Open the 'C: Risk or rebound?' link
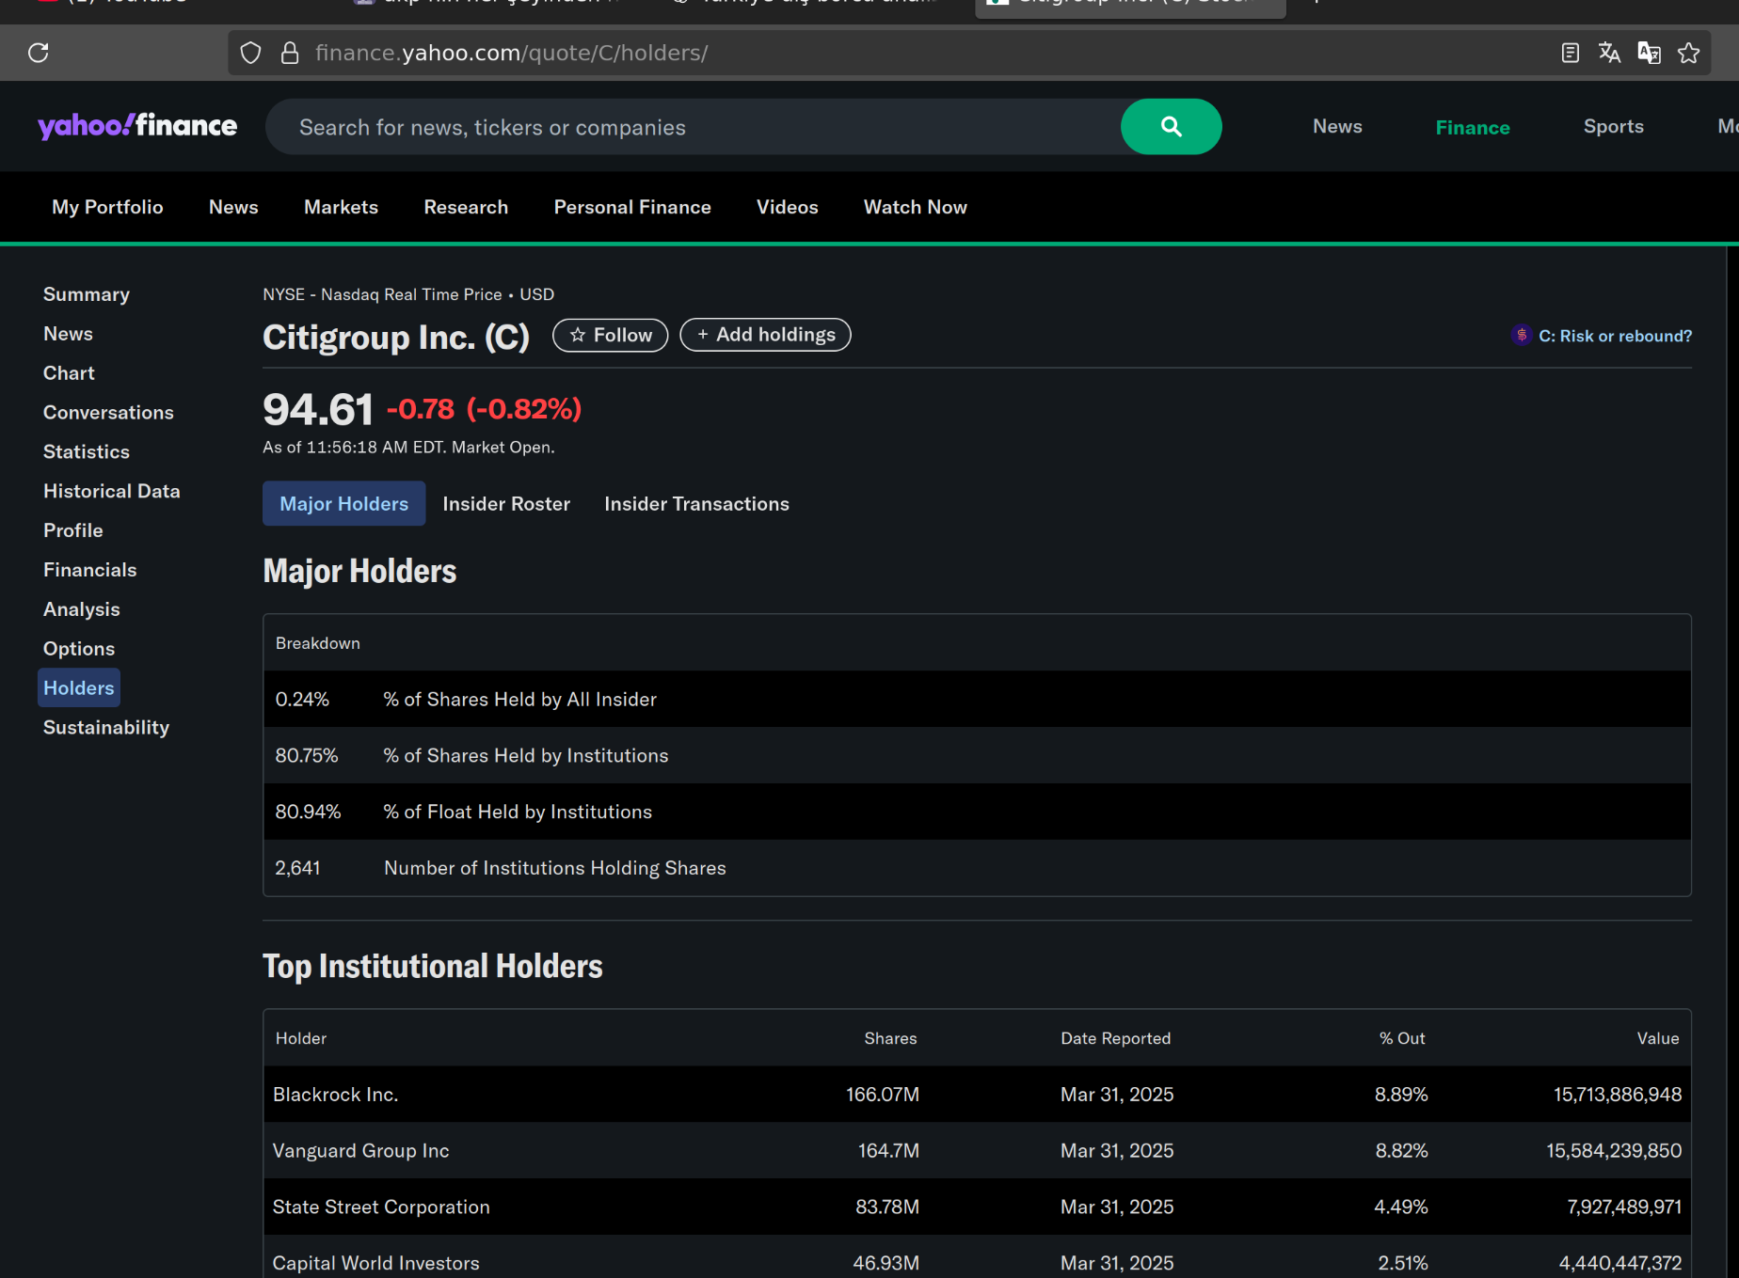This screenshot has width=1739, height=1278. (1615, 336)
